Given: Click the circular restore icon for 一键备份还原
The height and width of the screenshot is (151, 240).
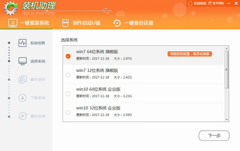Looking at the screenshot, I should click(117, 23).
